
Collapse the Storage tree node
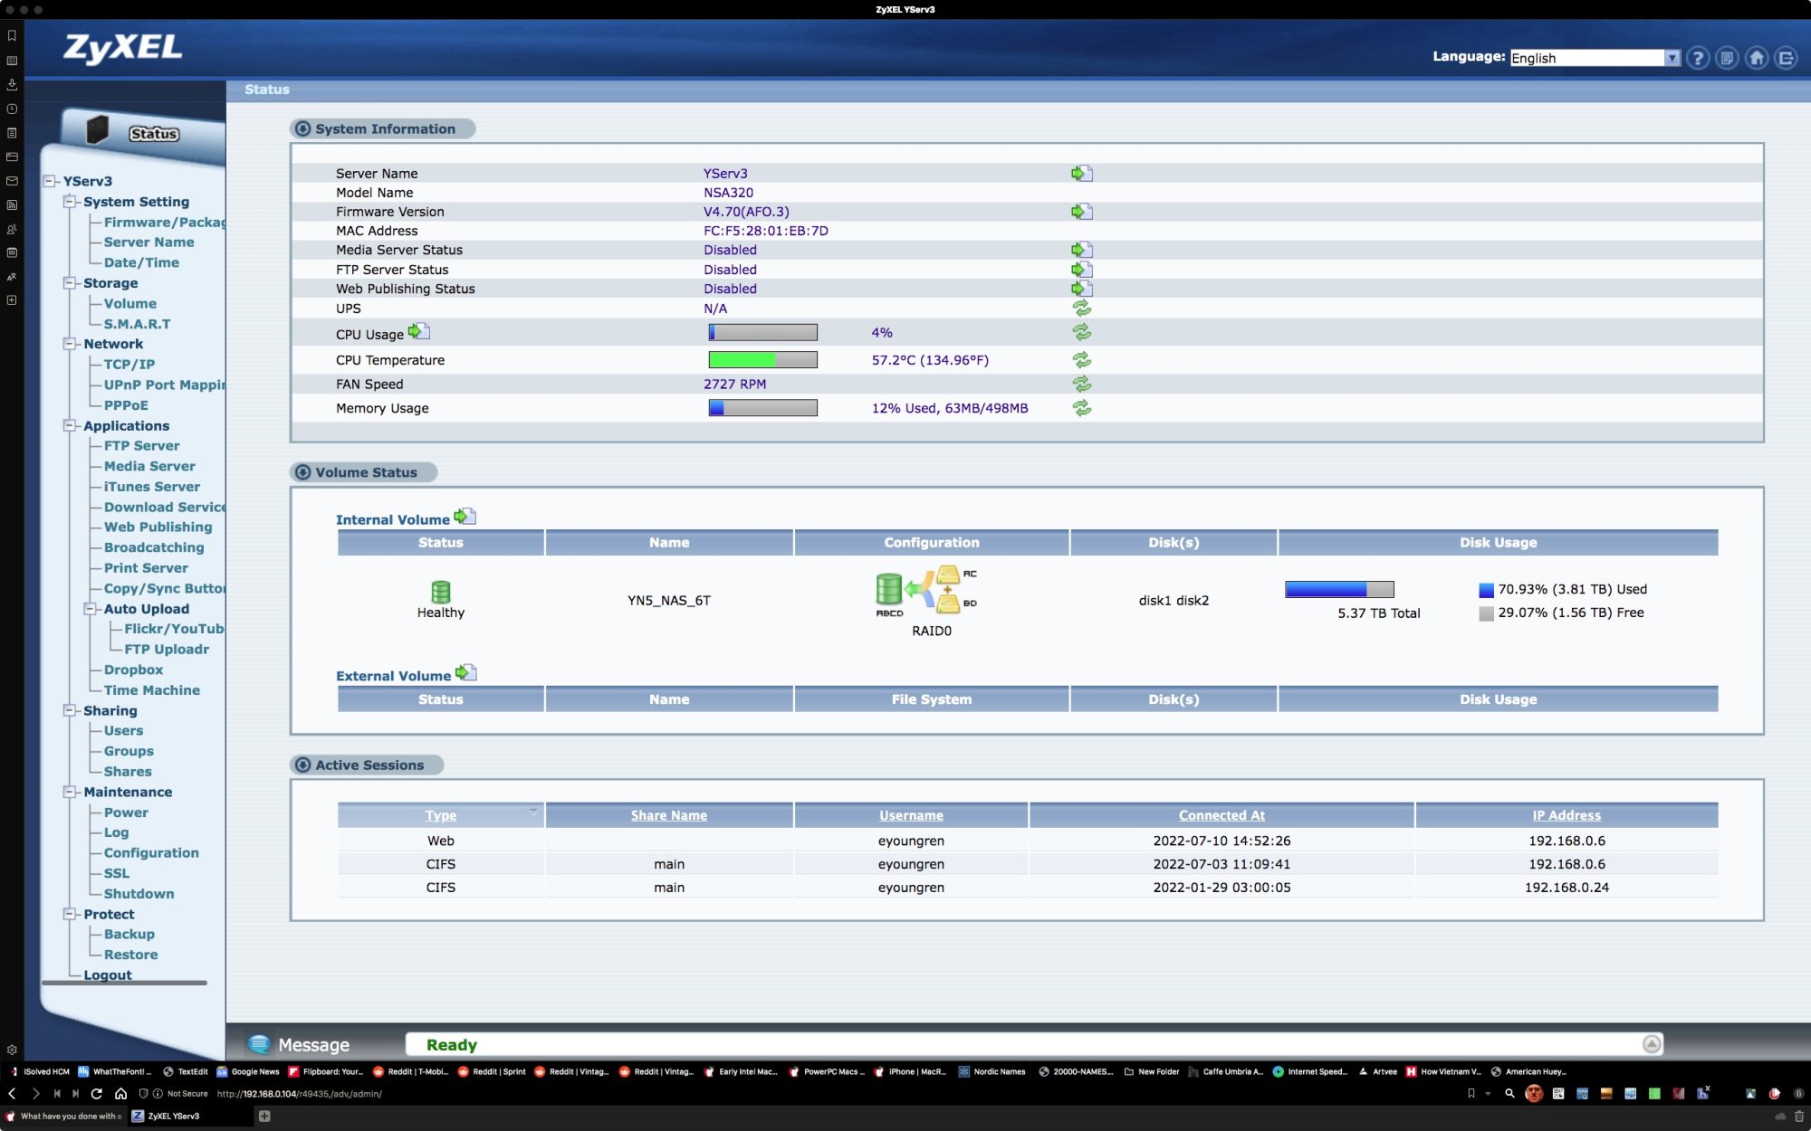pyautogui.click(x=69, y=283)
